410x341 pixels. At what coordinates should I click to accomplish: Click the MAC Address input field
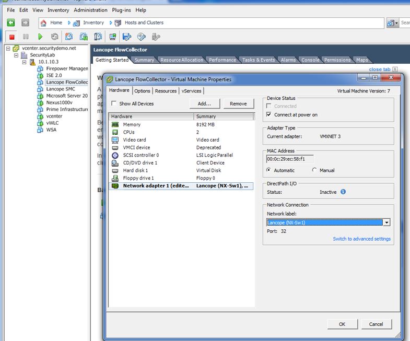(290, 159)
